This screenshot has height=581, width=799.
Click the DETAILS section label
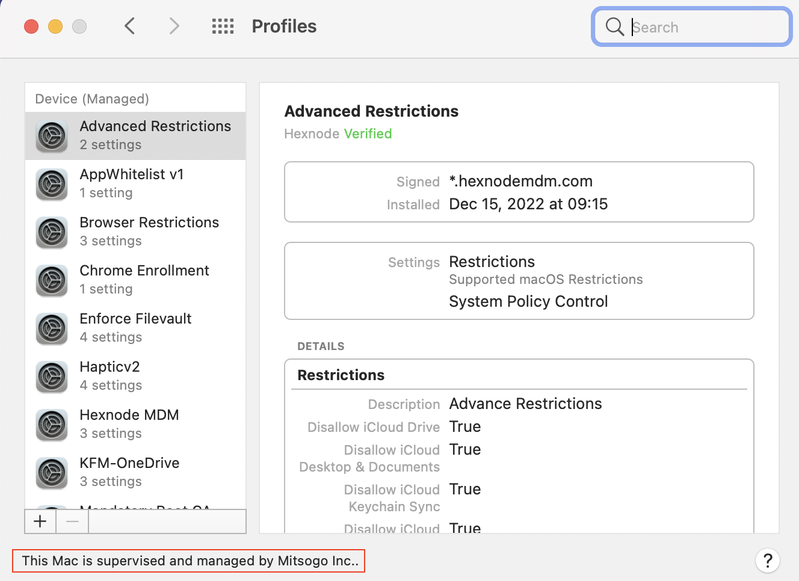(x=321, y=346)
